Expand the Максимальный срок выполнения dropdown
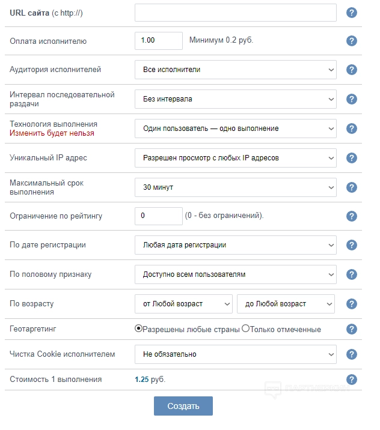 point(235,187)
